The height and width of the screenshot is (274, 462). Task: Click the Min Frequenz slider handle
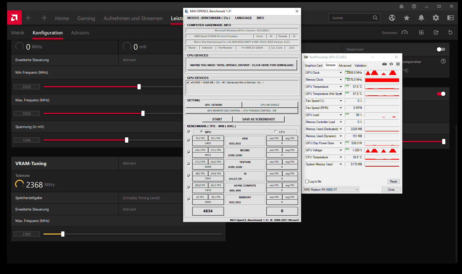(x=139, y=87)
